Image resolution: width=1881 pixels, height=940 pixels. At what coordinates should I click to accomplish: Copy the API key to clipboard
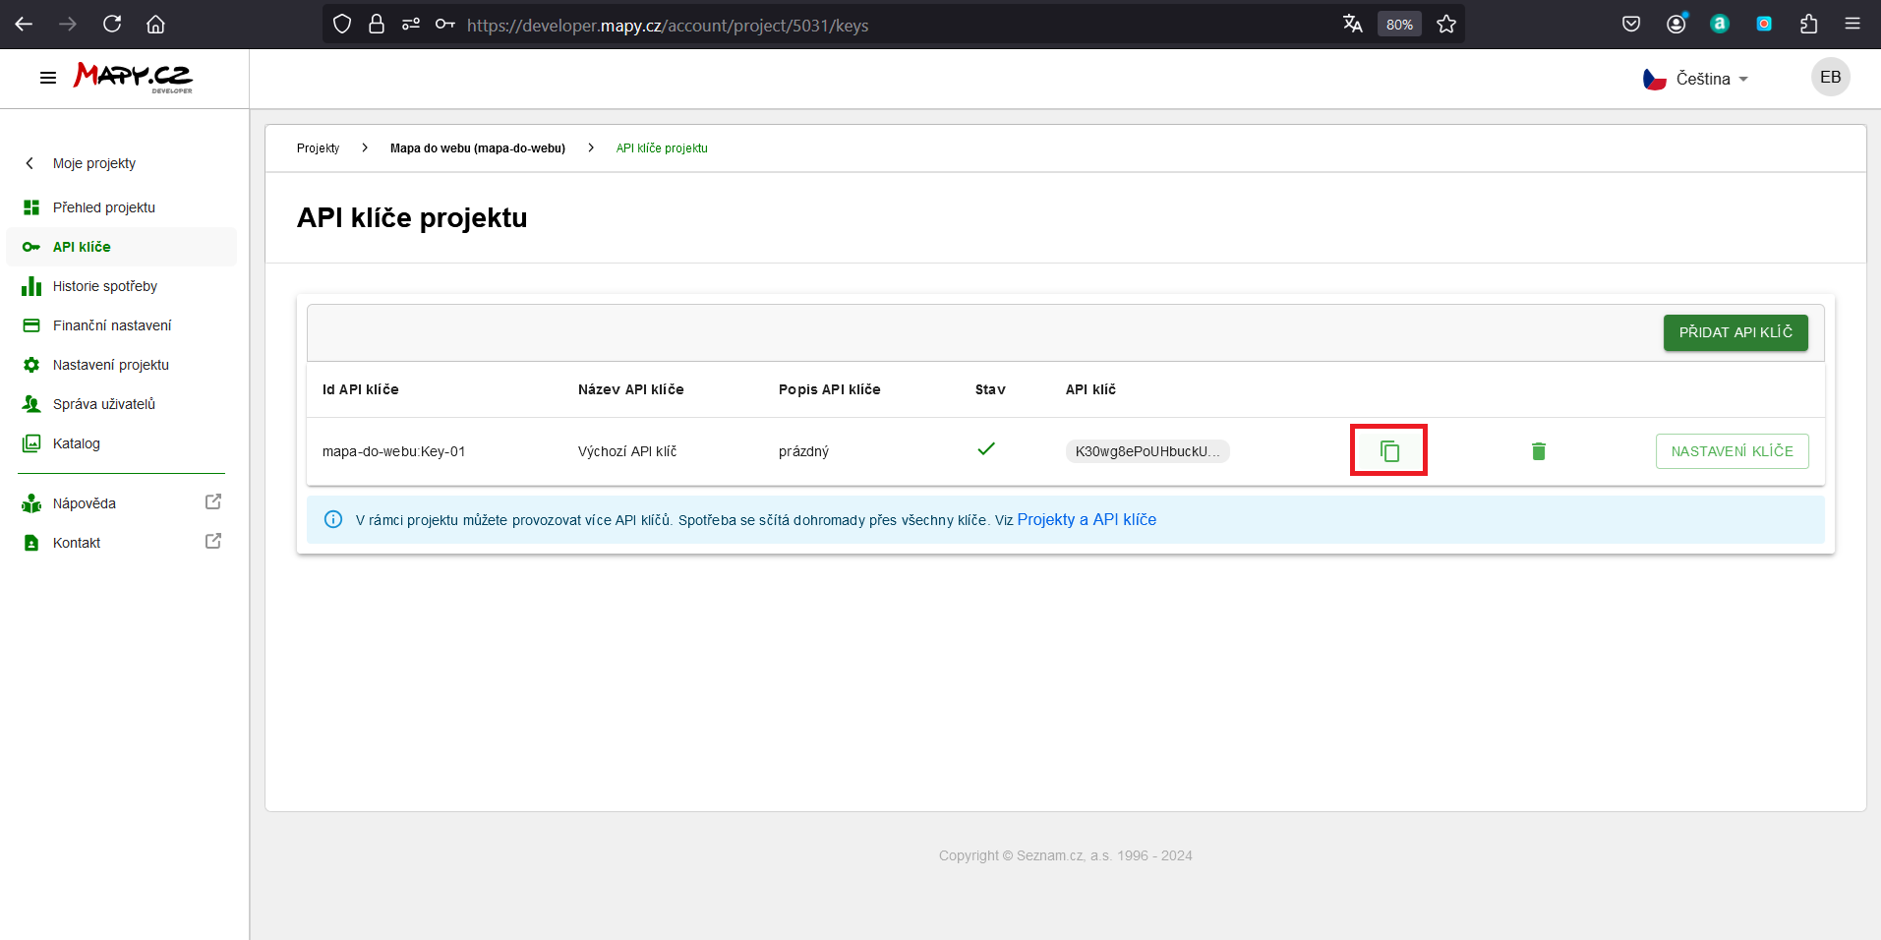pos(1388,451)
